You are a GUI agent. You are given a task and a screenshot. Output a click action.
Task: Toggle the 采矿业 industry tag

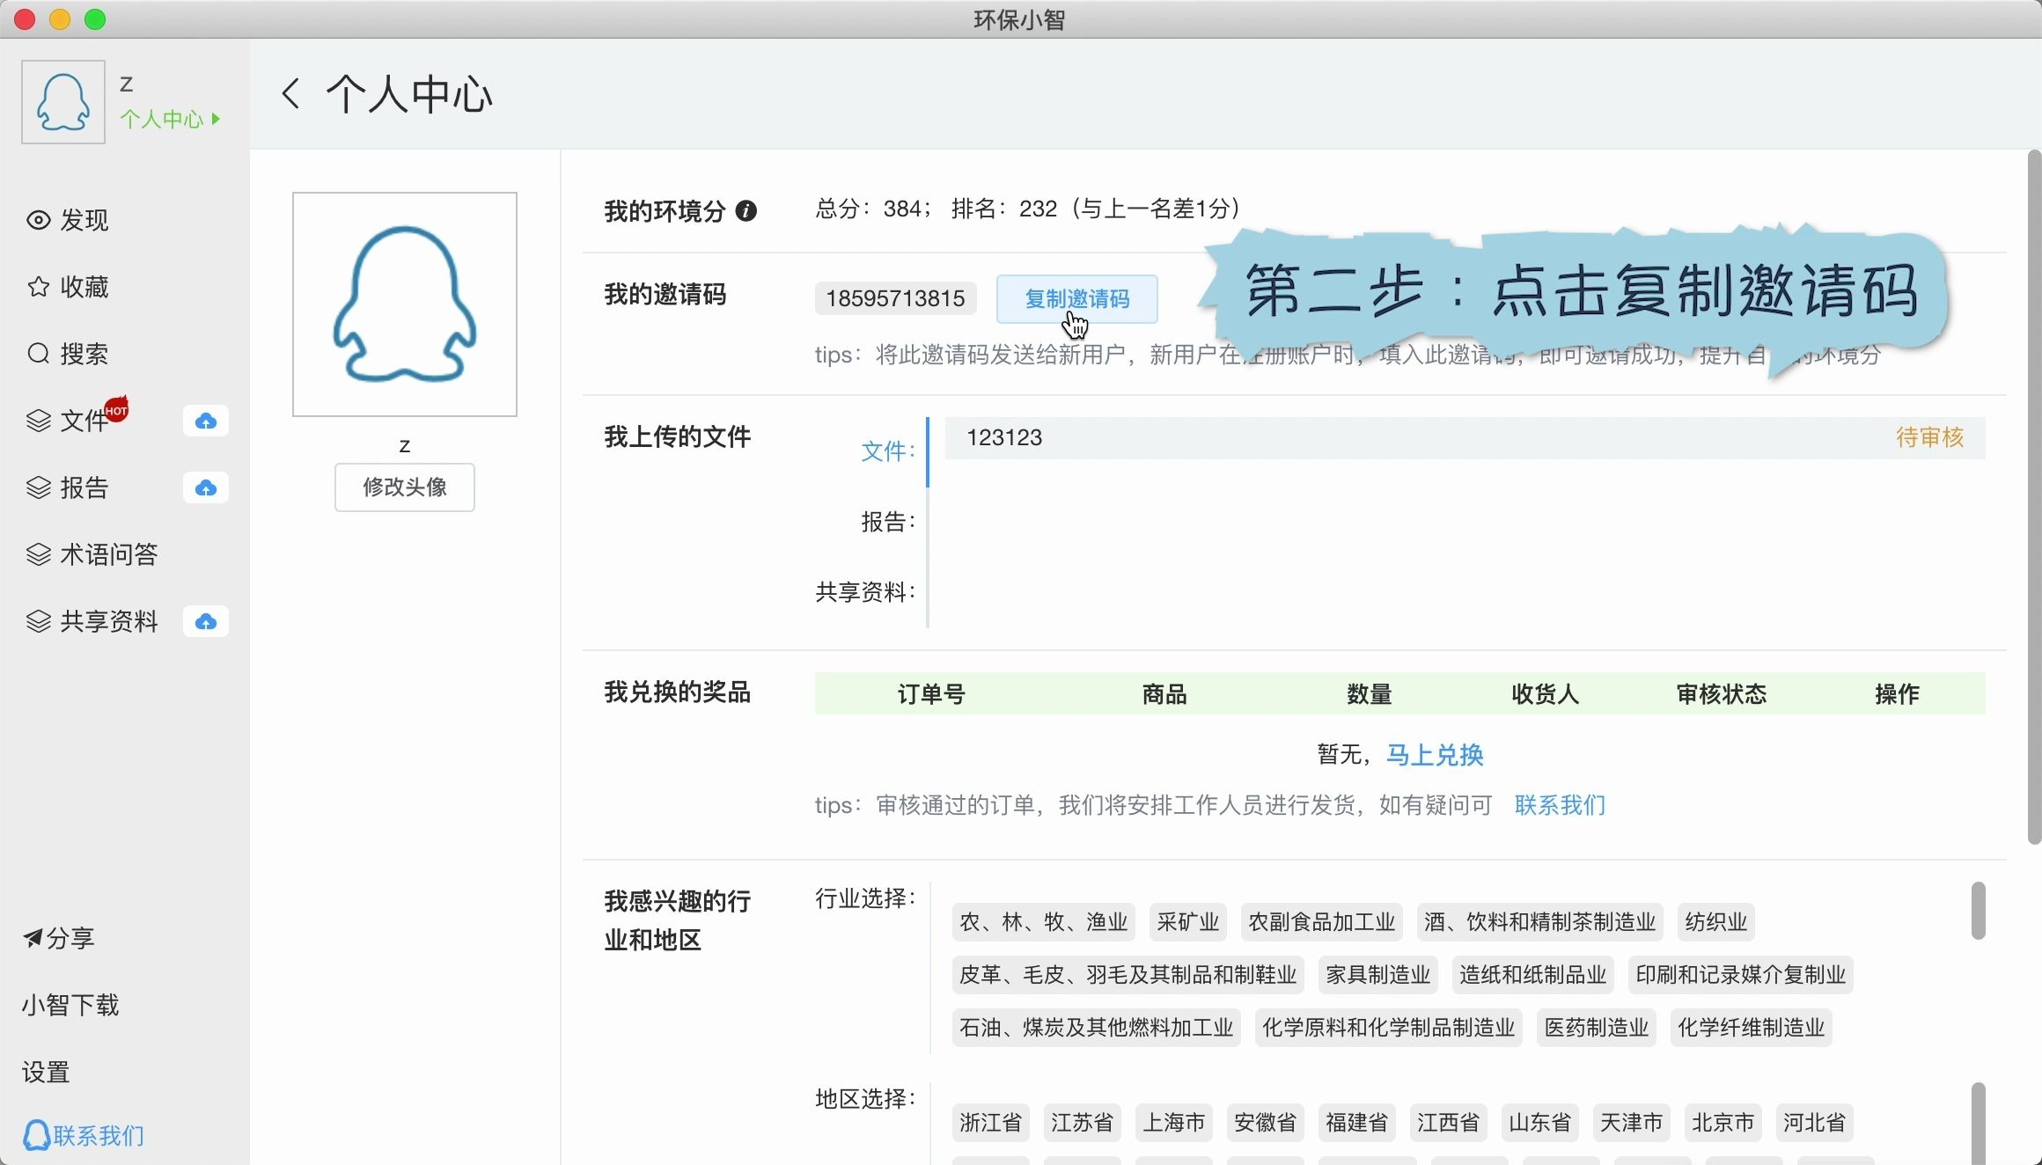tap(1188, 922)
